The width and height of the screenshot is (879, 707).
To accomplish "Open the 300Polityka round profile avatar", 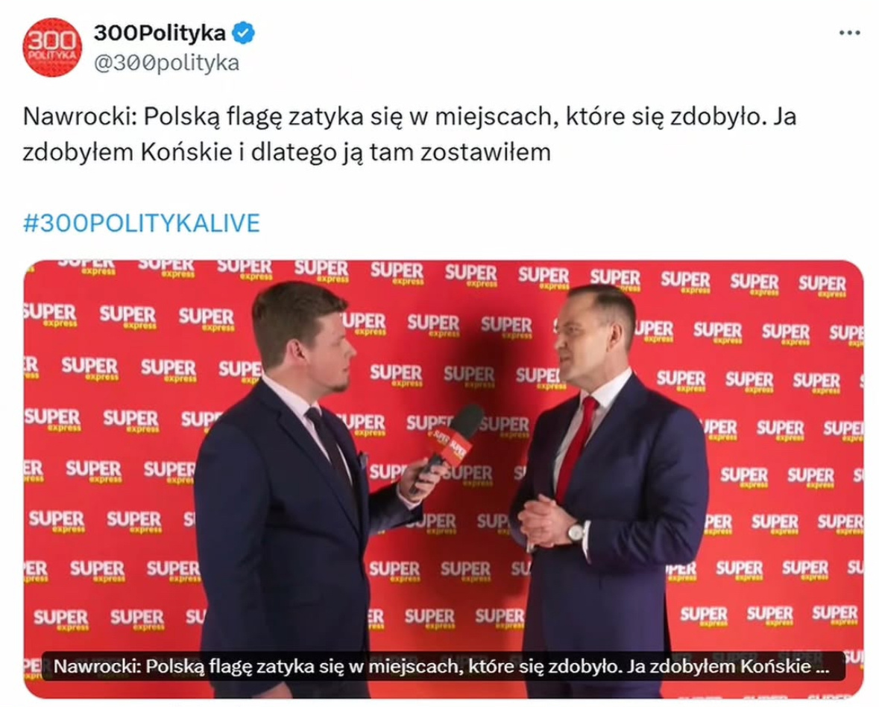I will (52, 47).
